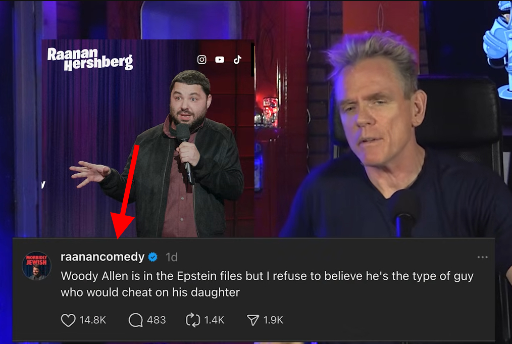Click the Raanan Hershberg logo text
This screenshot has width=512, height=344.
pyautogui.click(x=90, y=59)
